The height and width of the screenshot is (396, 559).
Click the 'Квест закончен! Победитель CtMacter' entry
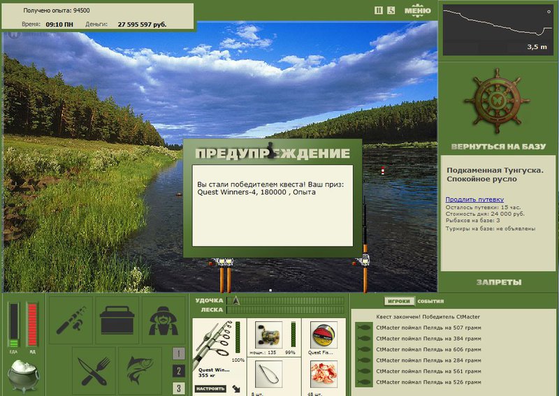[428, 316]
